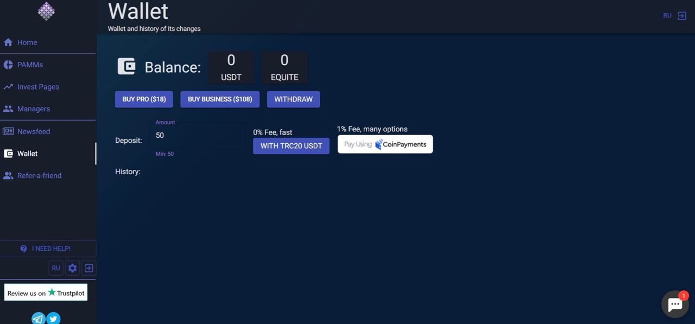Click the EQUITE balance box
This screenshot has height=324, width=695.
pyautogui.click(x=285, y=68)
